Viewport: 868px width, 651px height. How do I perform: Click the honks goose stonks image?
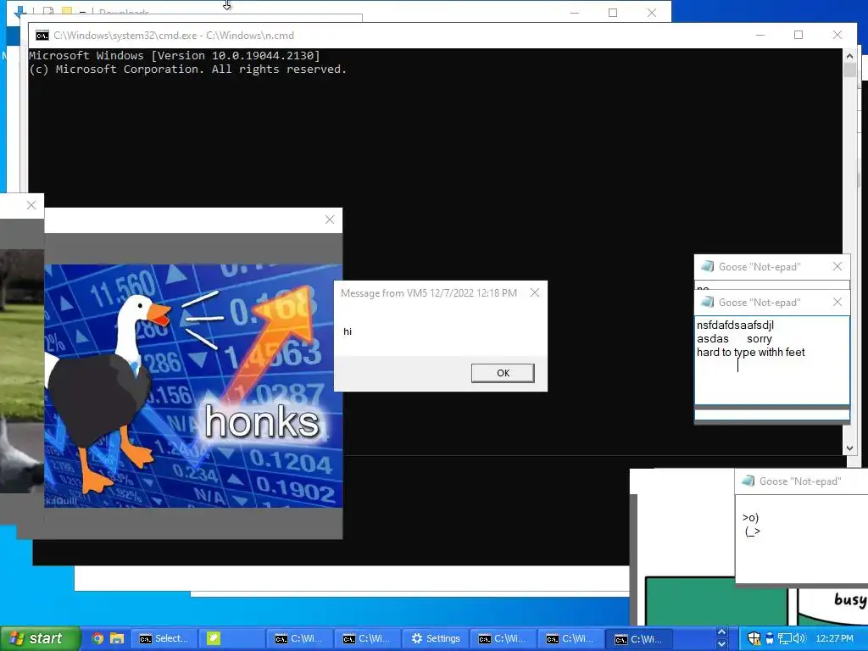click(x=193, y=386)
